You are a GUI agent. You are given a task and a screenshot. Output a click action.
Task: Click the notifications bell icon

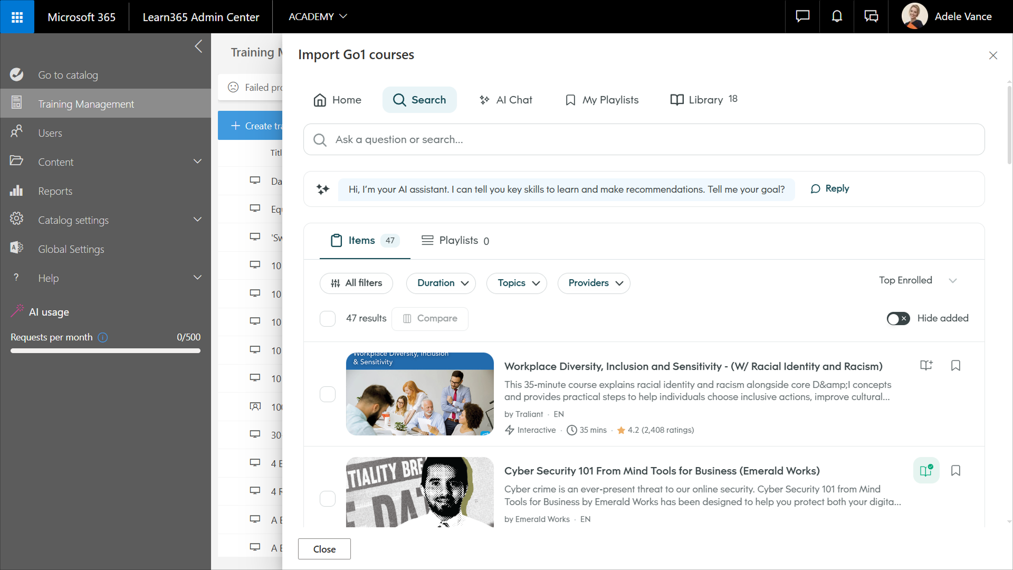837,17
